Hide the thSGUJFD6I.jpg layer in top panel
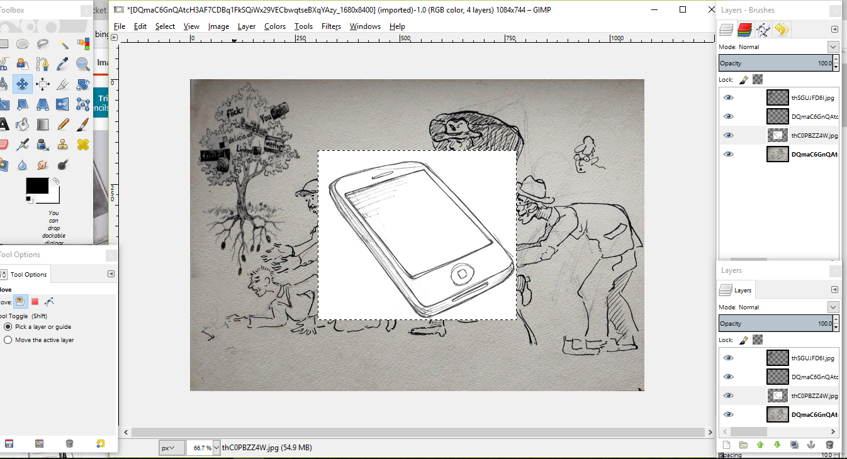This screenshot has width=847, height=459. [x=728, y=97]
